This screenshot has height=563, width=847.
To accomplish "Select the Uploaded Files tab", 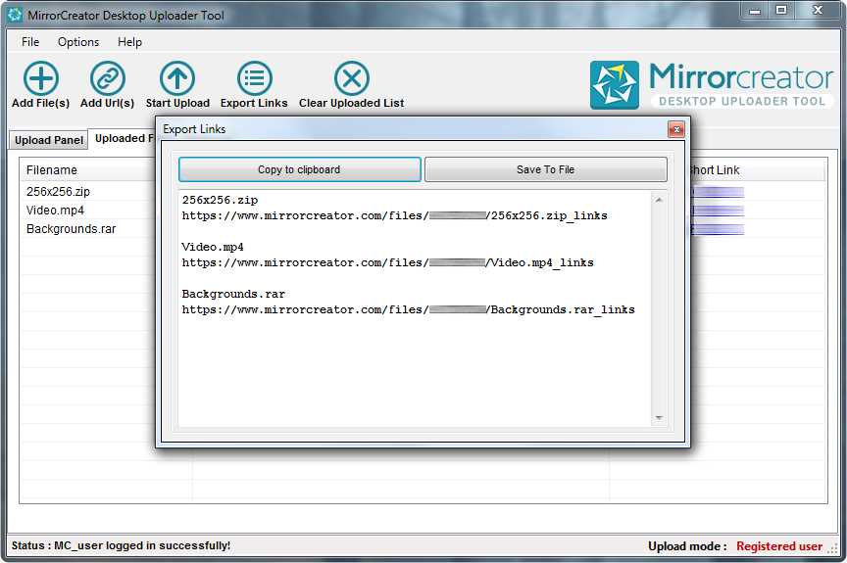I will [124, 139].
